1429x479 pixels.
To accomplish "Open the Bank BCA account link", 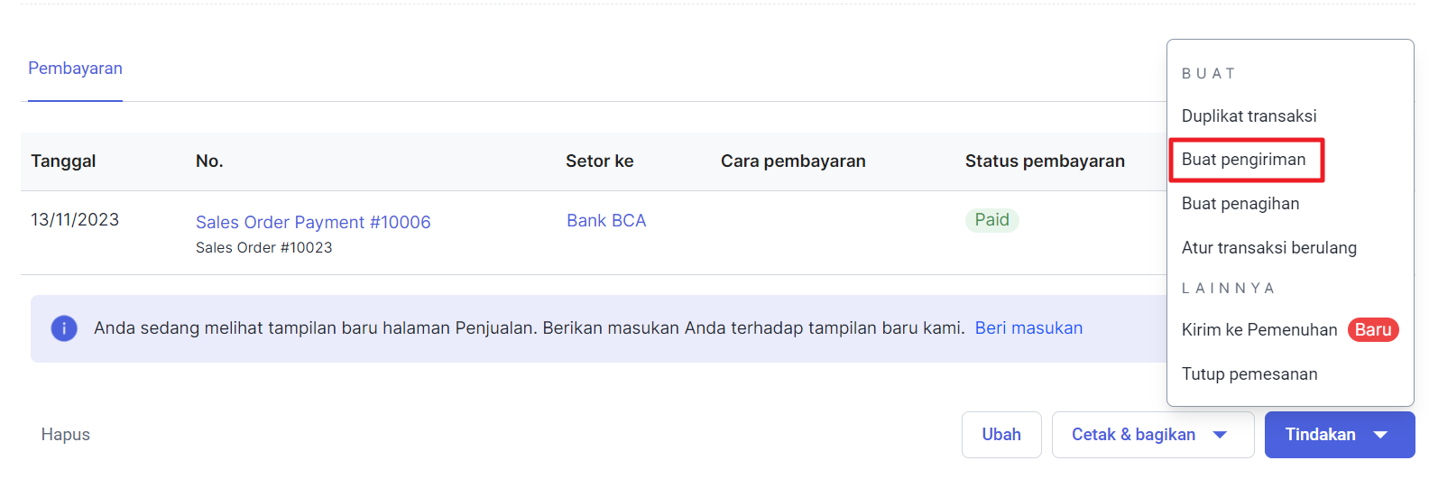I will [606, 221].
